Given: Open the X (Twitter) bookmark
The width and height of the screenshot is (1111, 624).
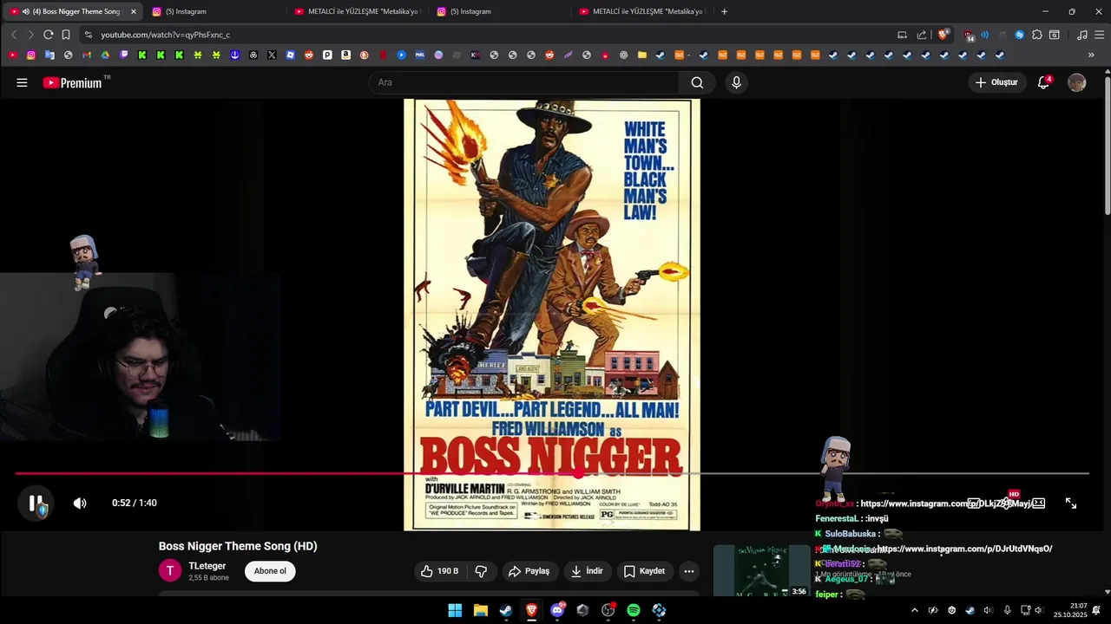Looking at the screenshot, I should (x=272, y=55).
